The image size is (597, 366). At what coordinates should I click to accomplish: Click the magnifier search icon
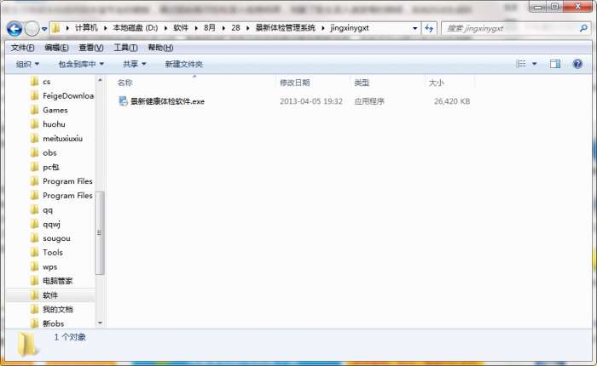coord(583,28)
